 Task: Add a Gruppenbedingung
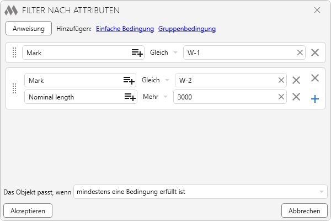point(187,29)
